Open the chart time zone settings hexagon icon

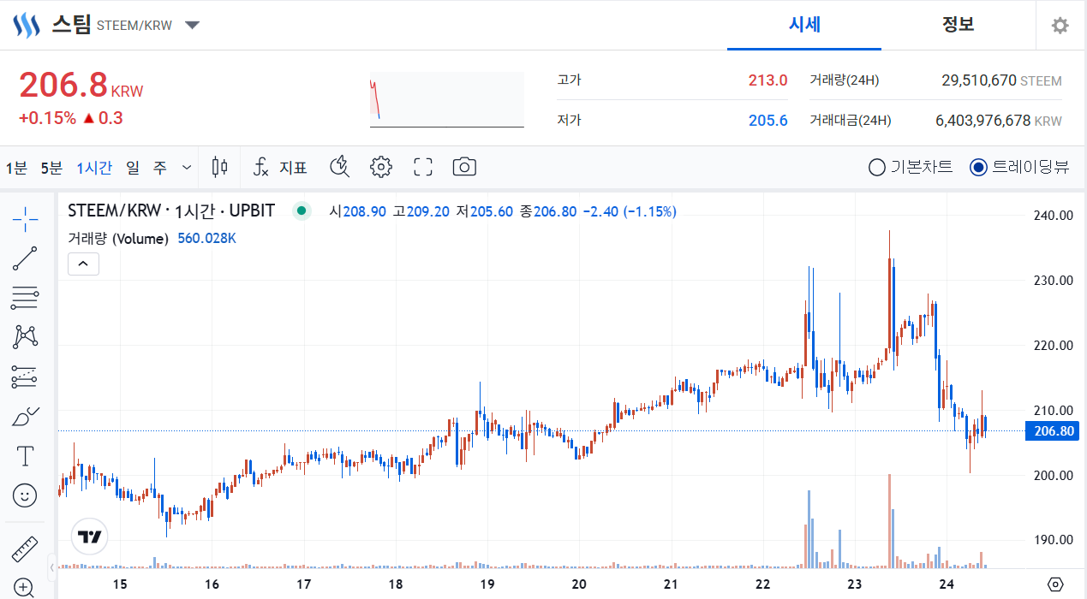tap(1055, 584)
